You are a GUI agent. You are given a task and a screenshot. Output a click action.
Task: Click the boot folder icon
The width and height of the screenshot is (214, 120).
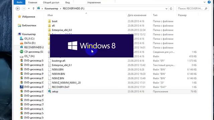[x=49, y=21]
